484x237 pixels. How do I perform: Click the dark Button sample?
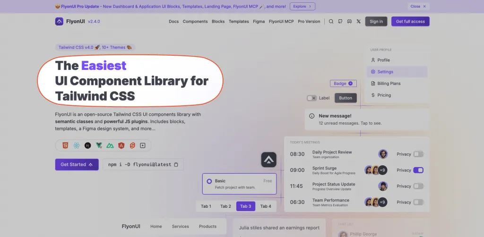click(x=346, y=98)
